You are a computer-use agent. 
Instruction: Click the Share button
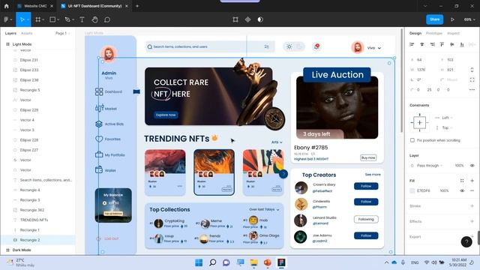pos(435,19)
